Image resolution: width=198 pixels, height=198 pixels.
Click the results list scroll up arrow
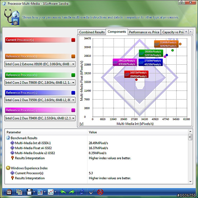[x=190, y=132]
